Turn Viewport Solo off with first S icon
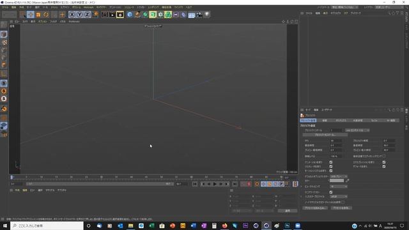Image resolution: width=409 pixels, height=230 pixels. click(4, 83)
